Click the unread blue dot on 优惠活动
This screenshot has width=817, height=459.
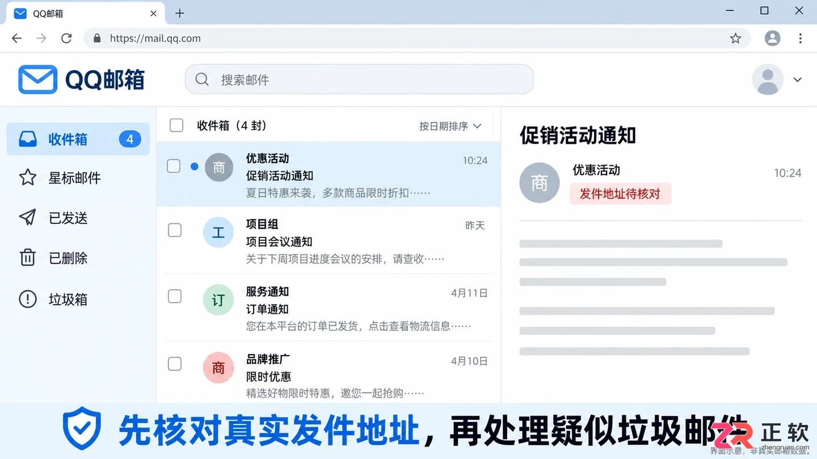pos(195,167)
